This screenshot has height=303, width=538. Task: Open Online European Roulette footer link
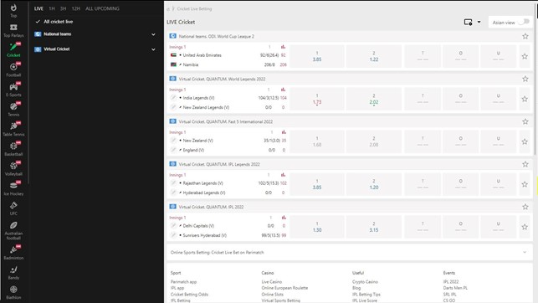point(284,288)
